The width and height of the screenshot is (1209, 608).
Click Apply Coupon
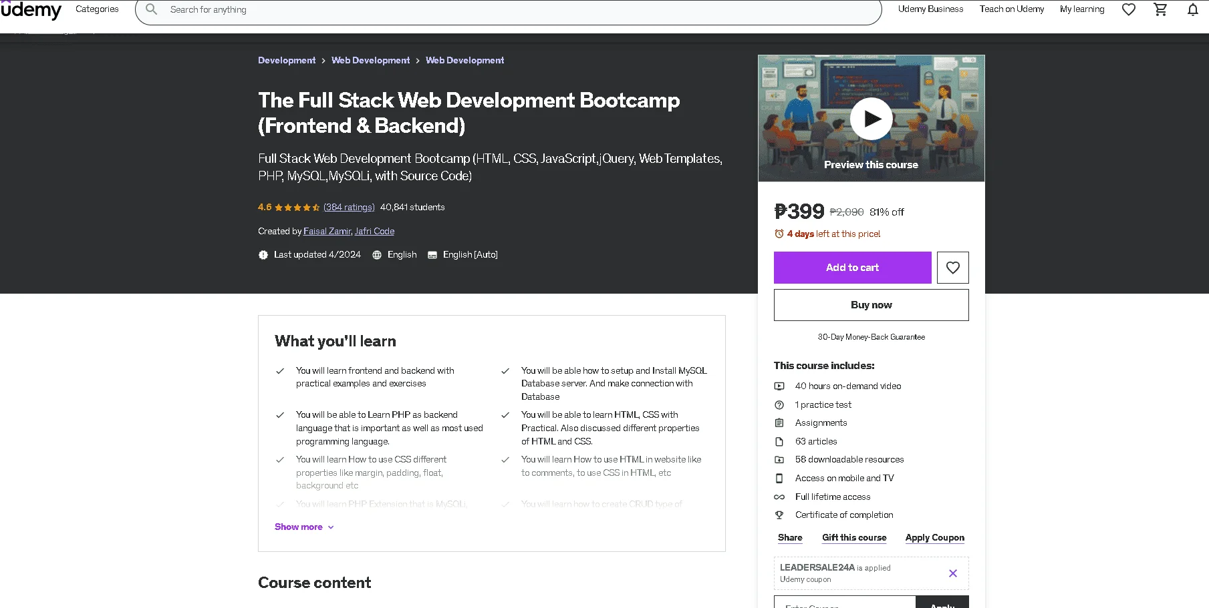point(934,538)
